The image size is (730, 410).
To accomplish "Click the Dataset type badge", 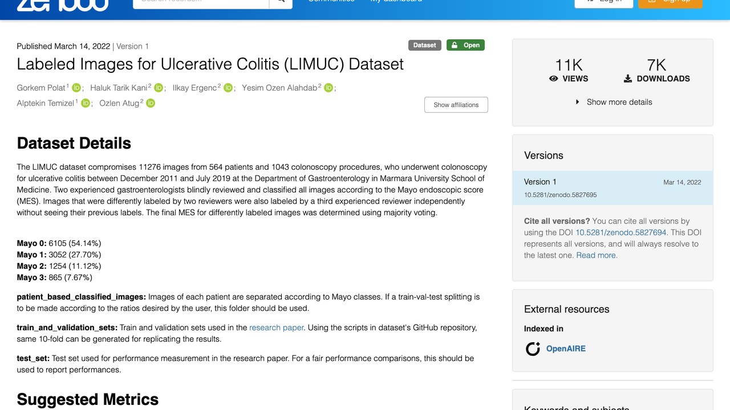I will pos(425,45).
